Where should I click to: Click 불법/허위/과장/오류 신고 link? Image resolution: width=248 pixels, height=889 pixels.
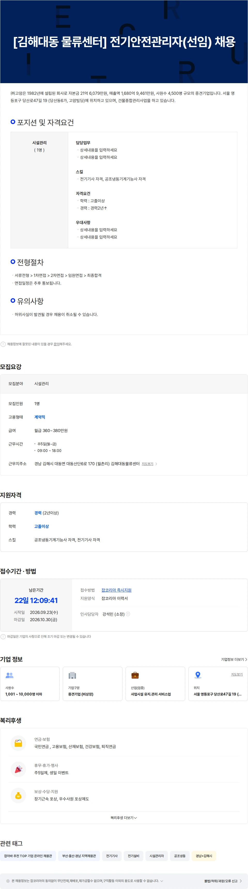[x=223, y=881]
